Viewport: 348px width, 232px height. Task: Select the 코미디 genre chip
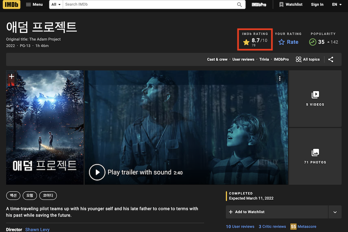tap(48, 195)
